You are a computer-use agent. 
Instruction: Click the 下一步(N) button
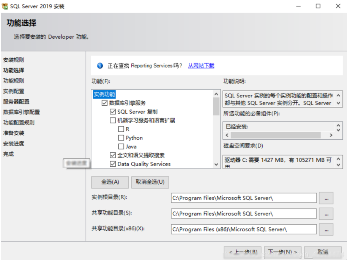[282, 252]
